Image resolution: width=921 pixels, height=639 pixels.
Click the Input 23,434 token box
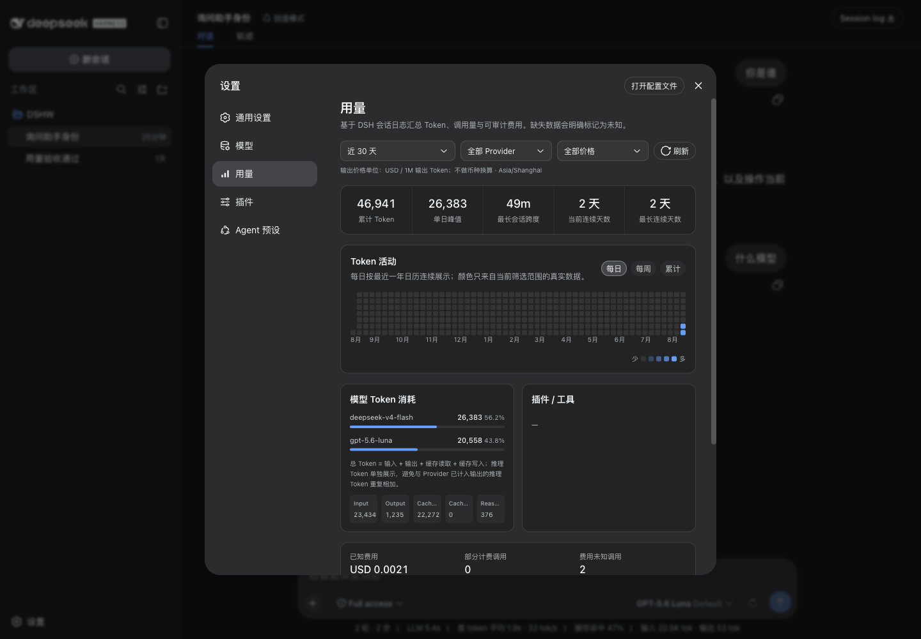pyautogui.click(x=364, y=509)
